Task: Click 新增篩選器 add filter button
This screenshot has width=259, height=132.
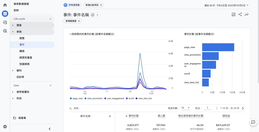Action: click(x=72, y=21)
